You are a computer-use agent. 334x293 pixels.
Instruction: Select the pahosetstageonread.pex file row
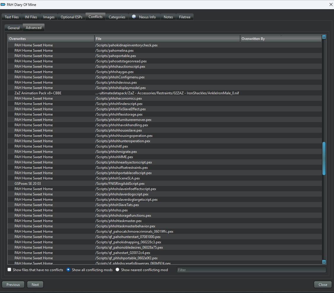pos(165,61)
